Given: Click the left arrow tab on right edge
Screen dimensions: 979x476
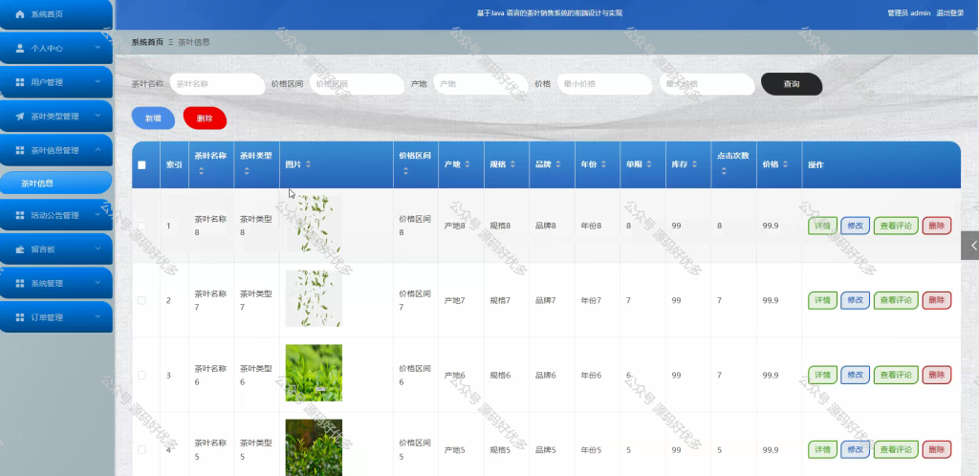Looking at the screenshot, I should (970, 246).
